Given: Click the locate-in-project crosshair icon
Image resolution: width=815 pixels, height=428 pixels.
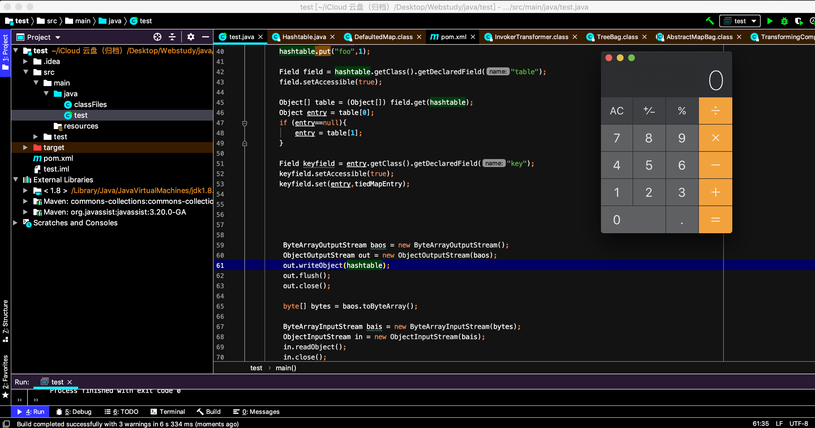Looking at the screenshot, I should click(157, 37).
